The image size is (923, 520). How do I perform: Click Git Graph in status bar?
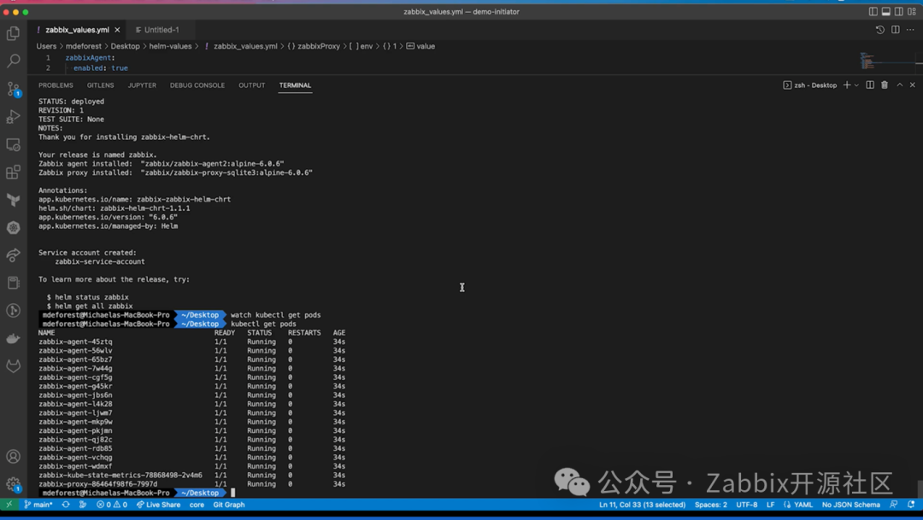[x=228, y=505]
